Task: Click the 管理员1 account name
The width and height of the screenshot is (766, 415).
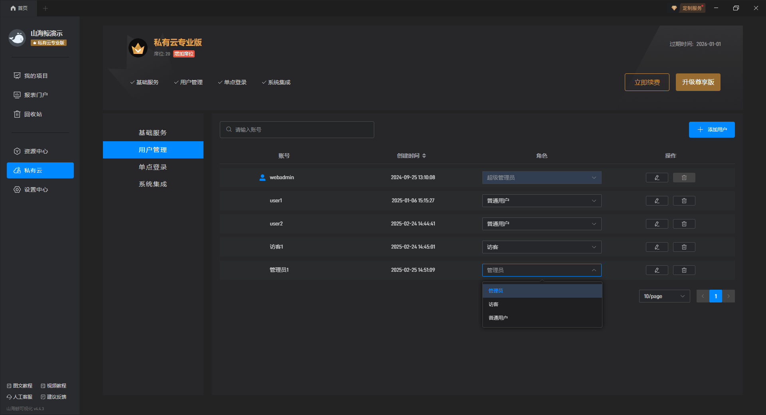Action: (x=279, y=270)
